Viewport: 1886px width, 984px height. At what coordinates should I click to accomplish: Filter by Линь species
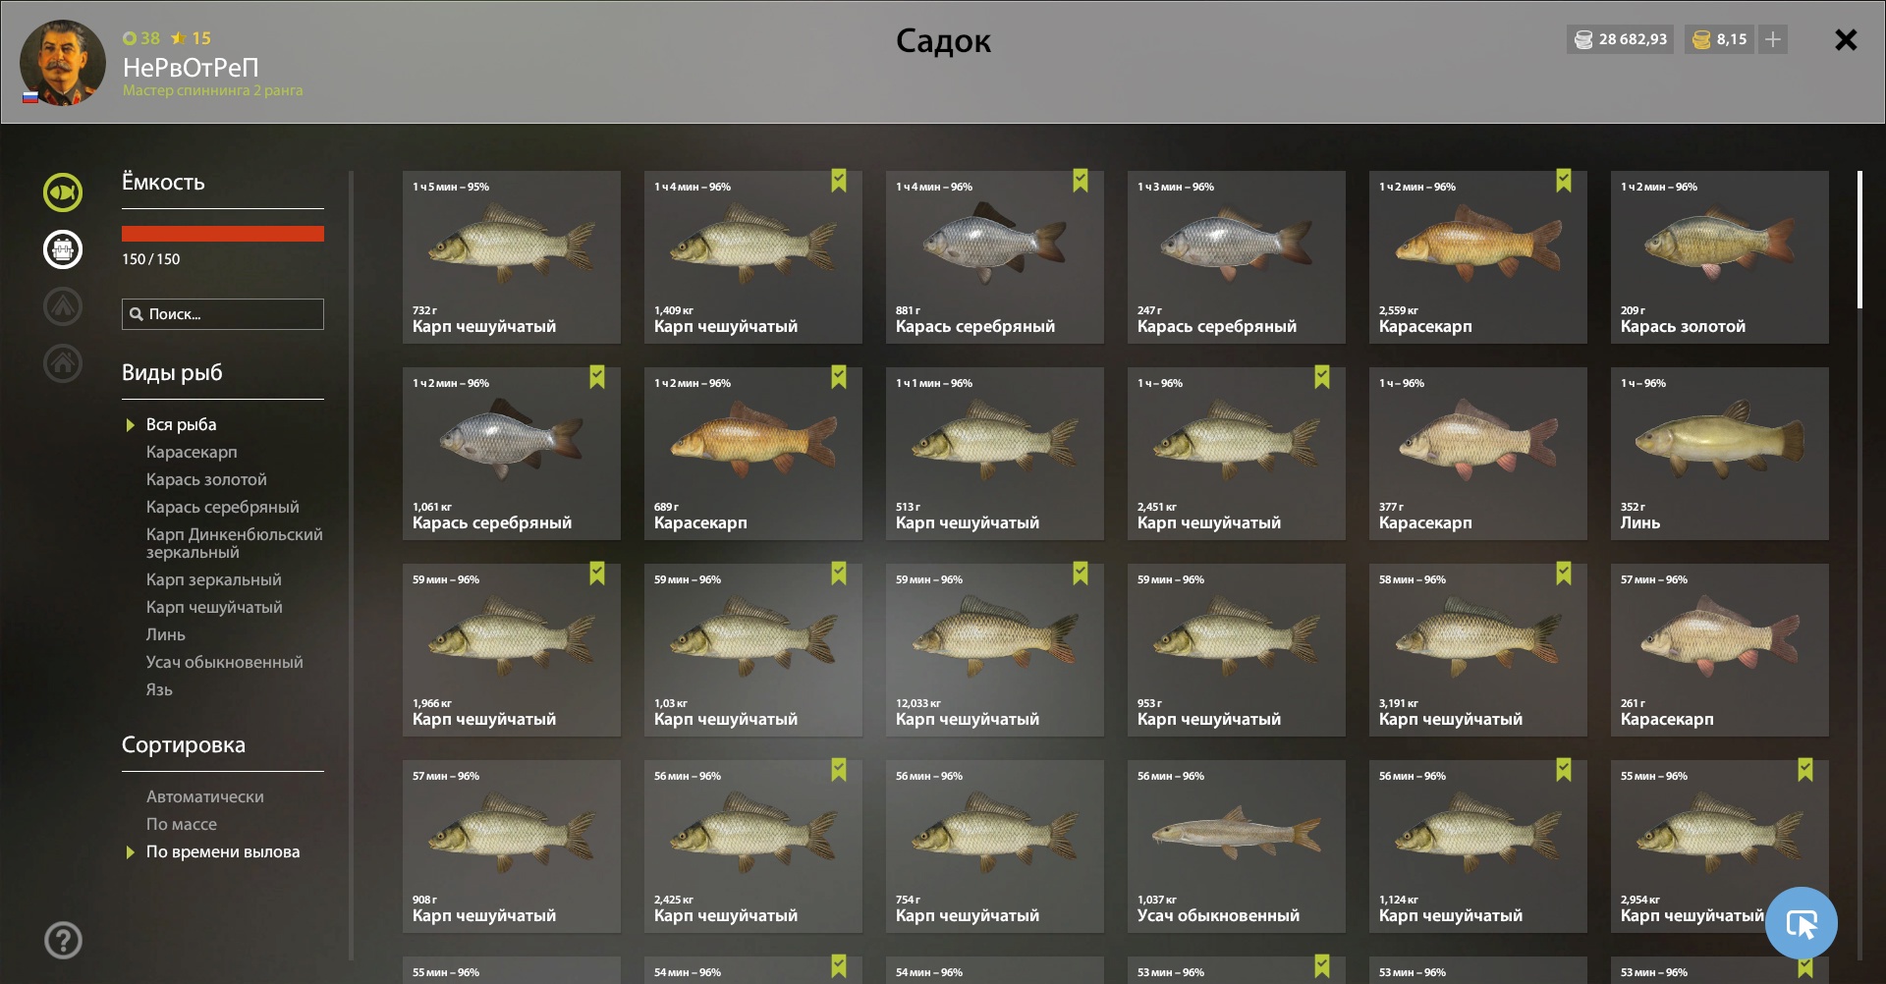pos(165,634)
